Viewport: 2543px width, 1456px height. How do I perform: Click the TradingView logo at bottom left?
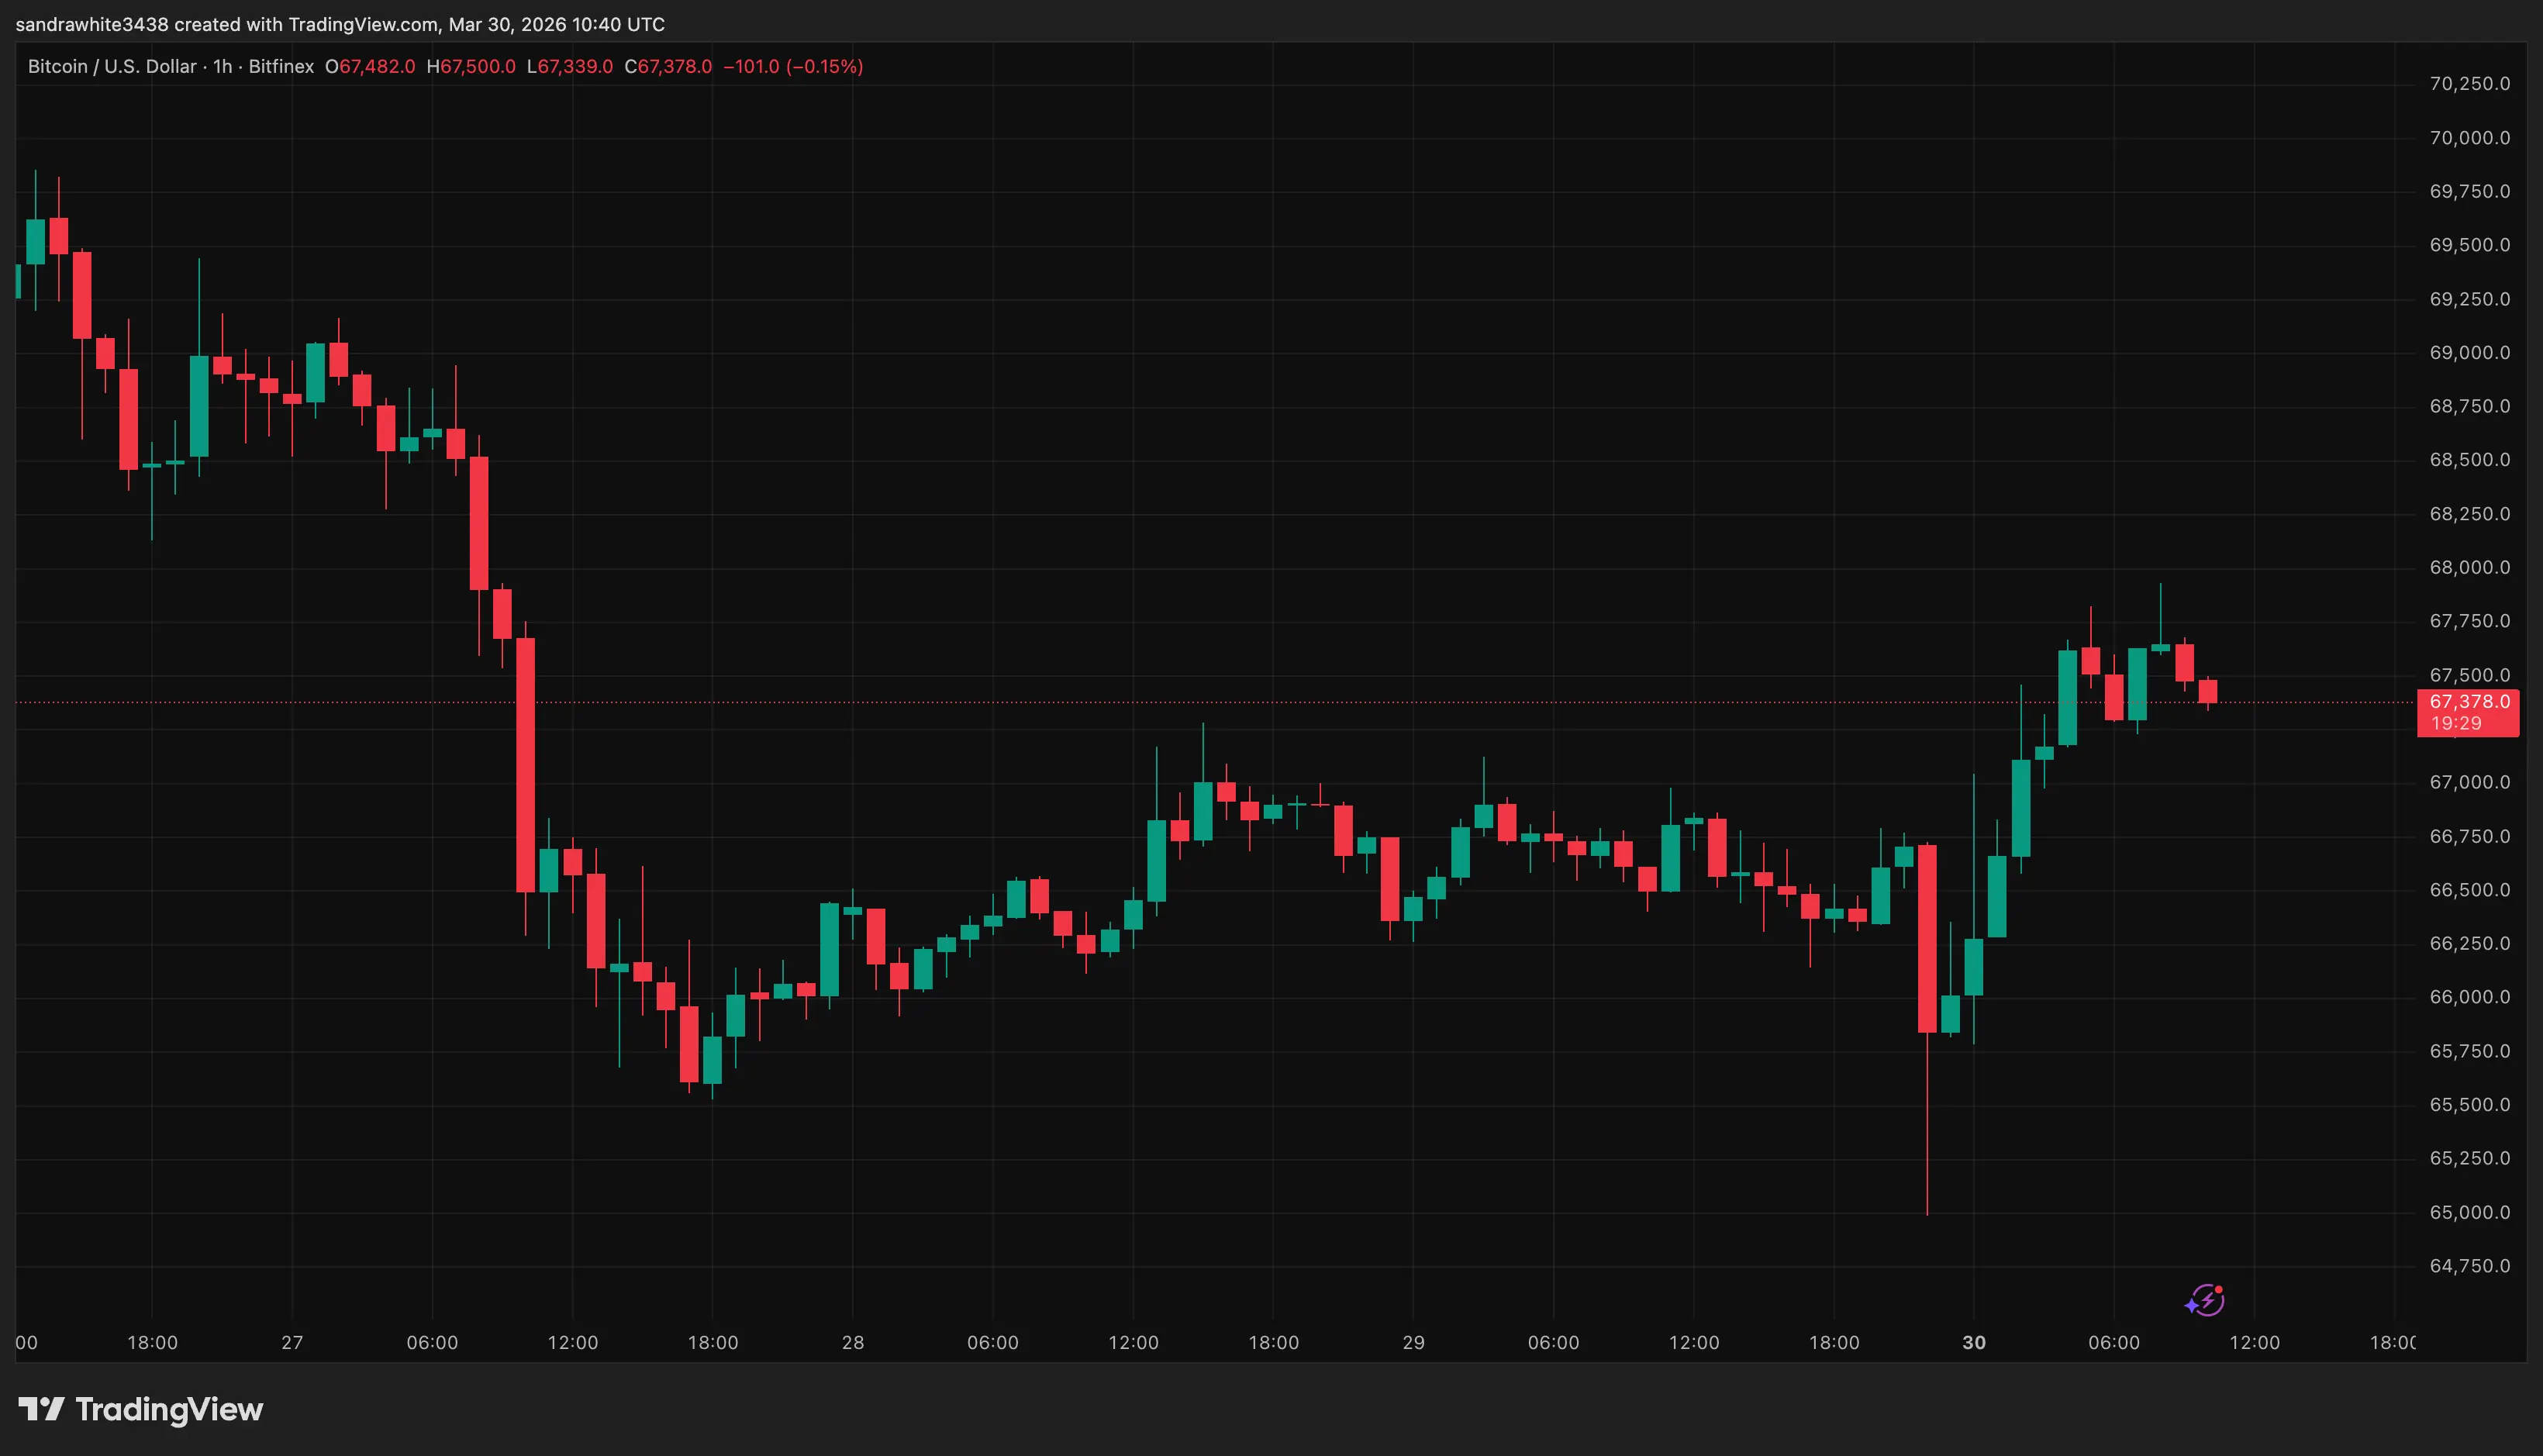[141, 1409]
